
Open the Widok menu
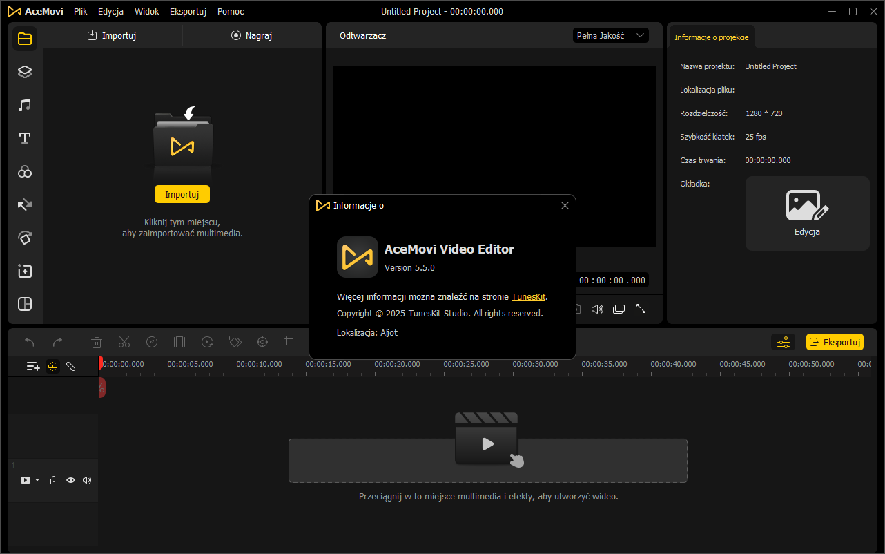[x=147, y=11]
